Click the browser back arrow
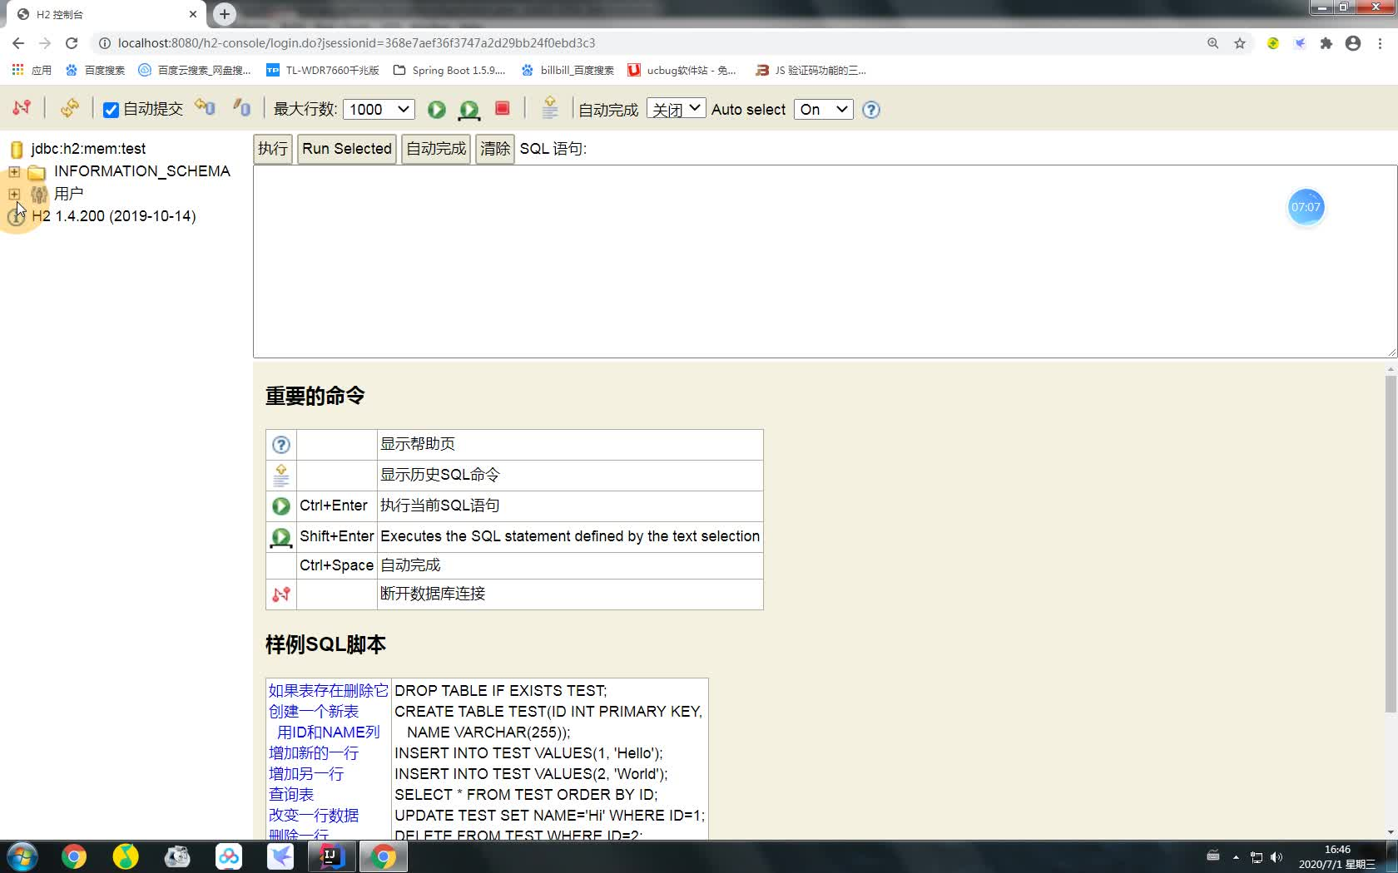Screen dimensions: 1398x873 click(x=18, y=43)
